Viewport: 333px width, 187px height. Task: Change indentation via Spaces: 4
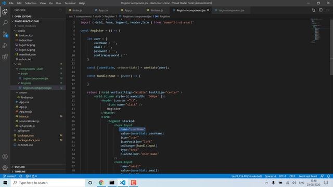[x=271, y=176]
